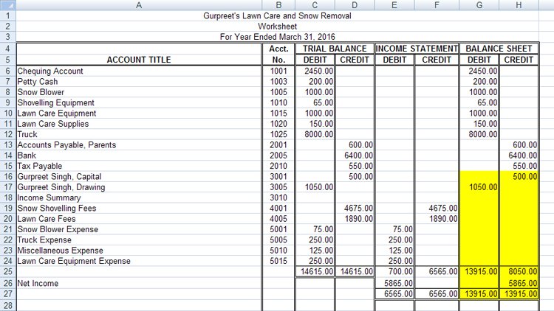Screen dimensions: 554x311
Task: Click the select-all corner of the sheet
Action: coord(7,5)
